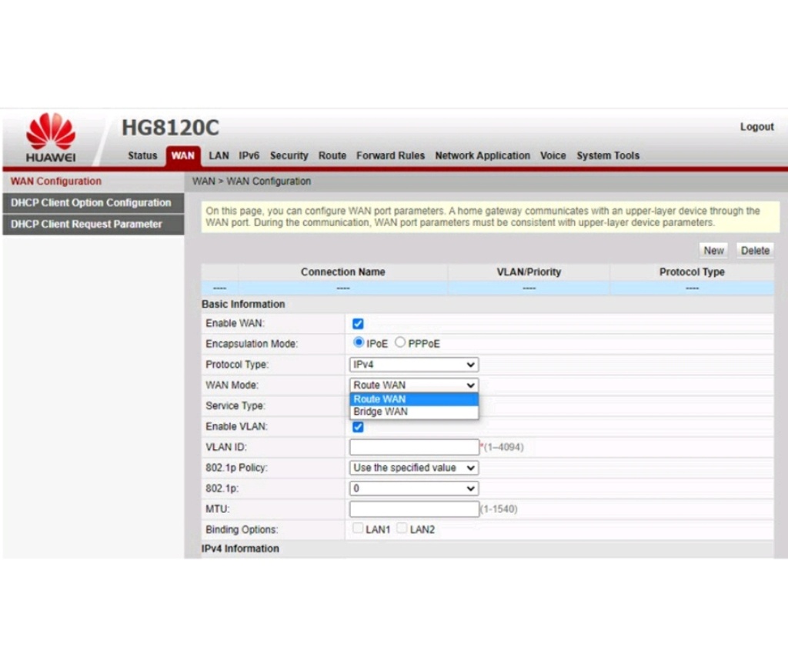The height and width of the screenshot is (663, 788).
Task: Select the empty highlighted table row
Action: pos(487,288)
